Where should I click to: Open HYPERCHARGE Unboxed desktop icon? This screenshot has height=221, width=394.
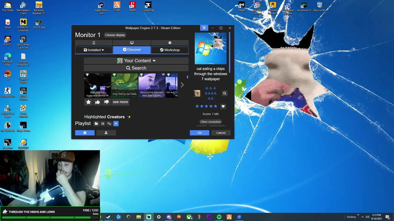coord(23,25)
